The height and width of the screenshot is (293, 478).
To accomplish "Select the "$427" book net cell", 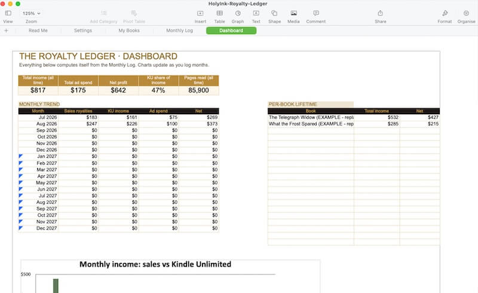I will [x=420, y=117].
